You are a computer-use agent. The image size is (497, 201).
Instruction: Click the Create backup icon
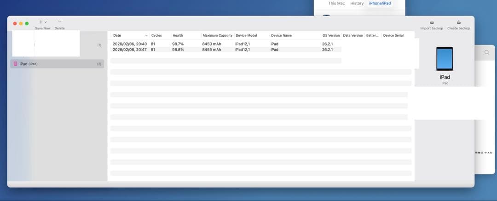coord(458,22)
